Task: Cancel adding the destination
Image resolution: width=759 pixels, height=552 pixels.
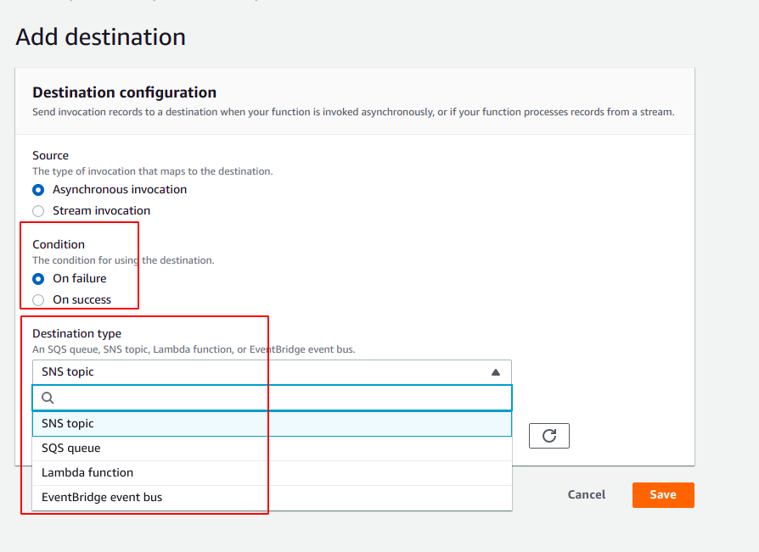Action: (587, 495)
